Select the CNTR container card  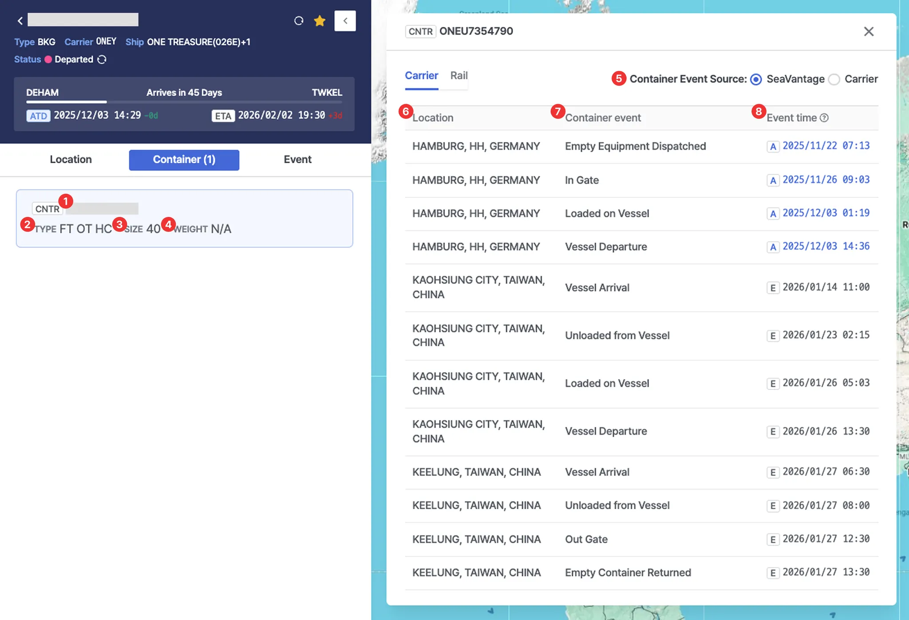click(184, 218)
